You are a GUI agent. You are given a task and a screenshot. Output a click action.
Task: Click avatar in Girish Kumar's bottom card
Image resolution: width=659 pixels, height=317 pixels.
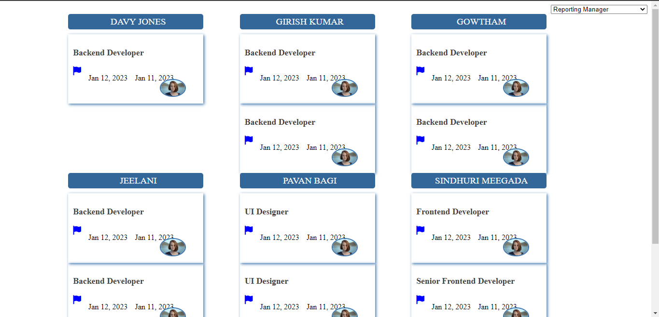pos(345,158)
